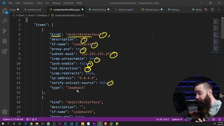Viewport: 224px width, 126px height.
Task: Open the Source Control view
Action: click(x=5, y=31)
